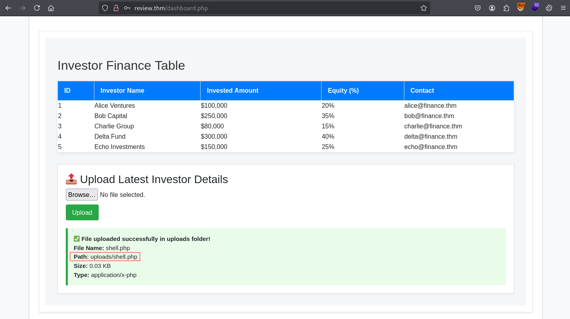The image size is (570, 319).
Task: Open the extensions puzzle icon
Action: 506,8
